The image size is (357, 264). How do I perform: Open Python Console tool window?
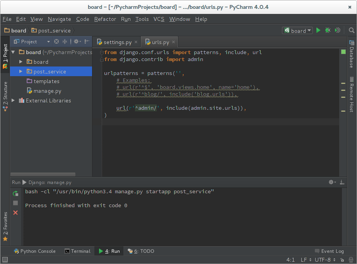pos(34,251)
